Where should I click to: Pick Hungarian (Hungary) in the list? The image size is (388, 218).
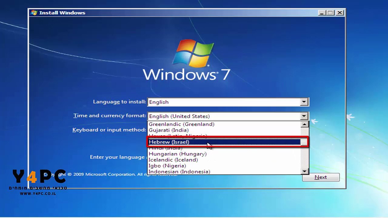225,154
